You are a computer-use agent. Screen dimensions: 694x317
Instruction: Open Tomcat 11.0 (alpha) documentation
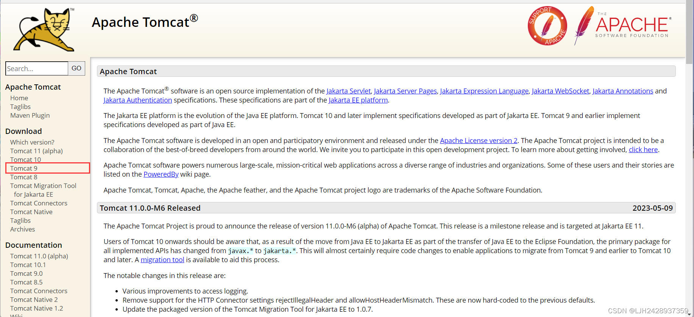39,256
